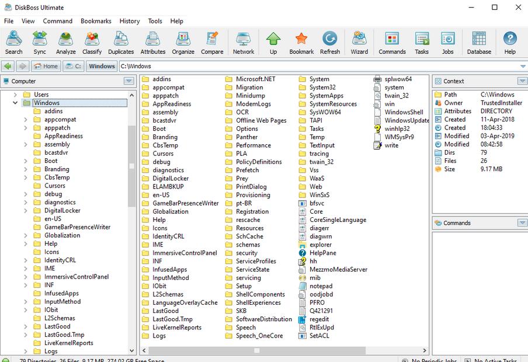
Task: Select the splwow64 file
Action: click(392, 79)
